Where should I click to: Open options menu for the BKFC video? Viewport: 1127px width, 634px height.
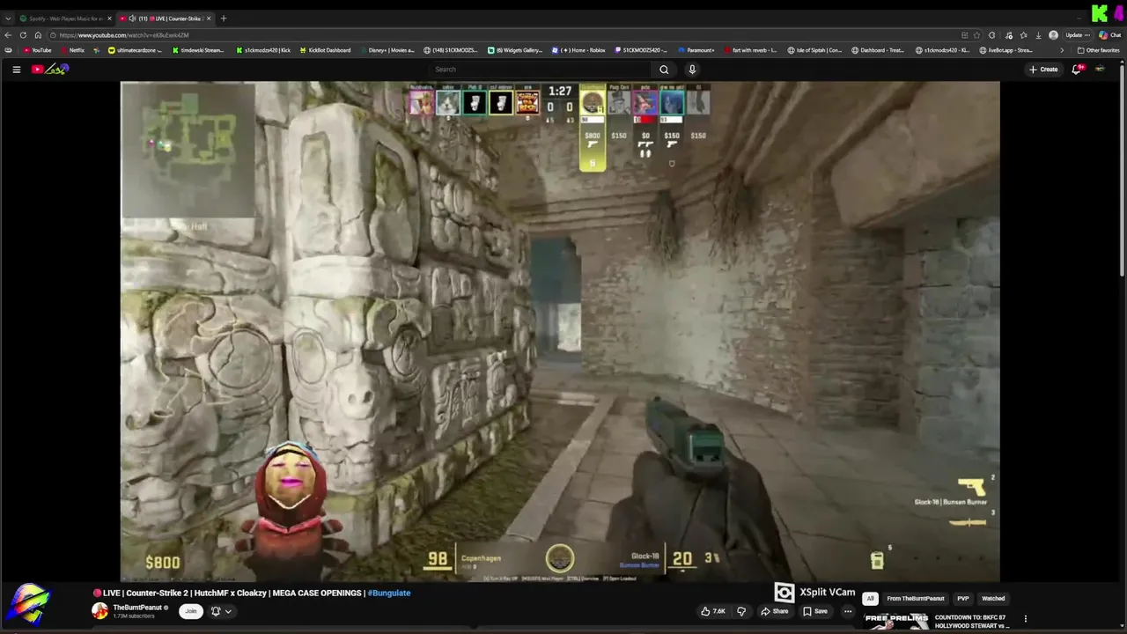pyautogui.click(x=1025, y=618)
